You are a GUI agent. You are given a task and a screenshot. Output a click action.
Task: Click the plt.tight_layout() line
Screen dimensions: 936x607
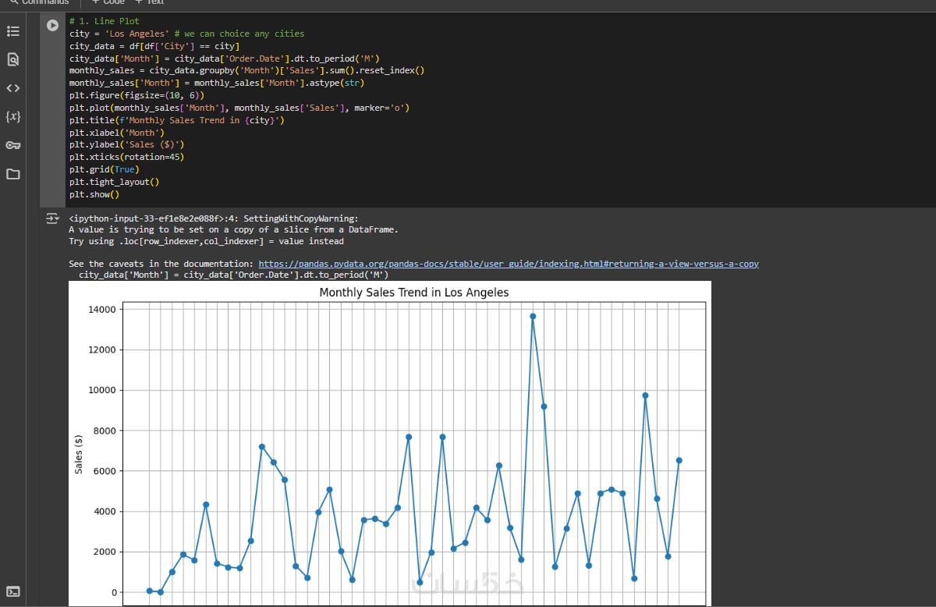(x=115, y=182)
